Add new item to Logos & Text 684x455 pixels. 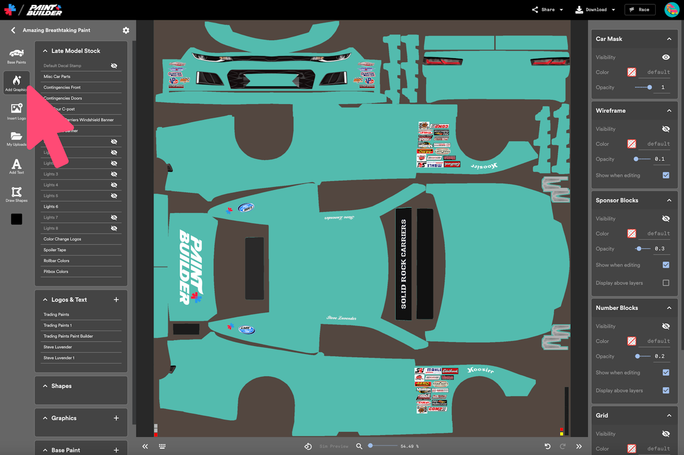tap(116, 300)
